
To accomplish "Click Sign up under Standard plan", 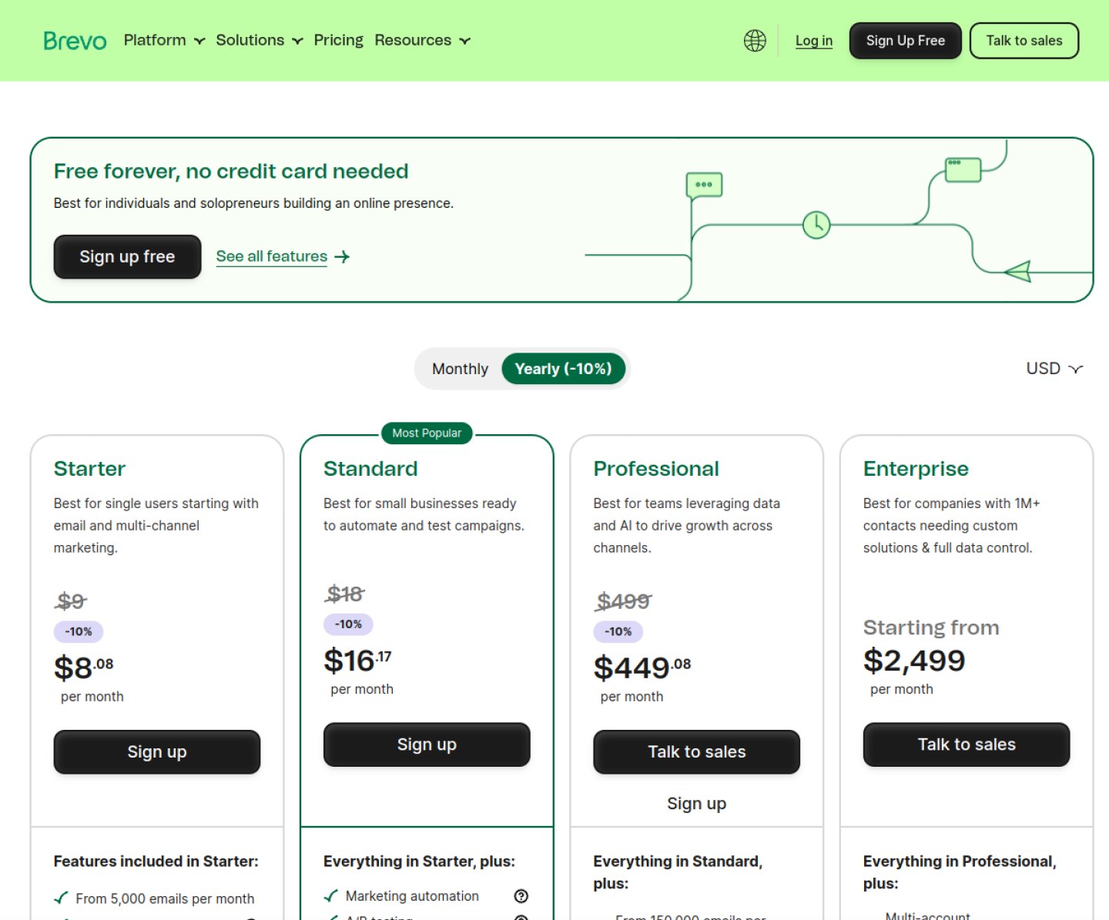I will 427,744.
